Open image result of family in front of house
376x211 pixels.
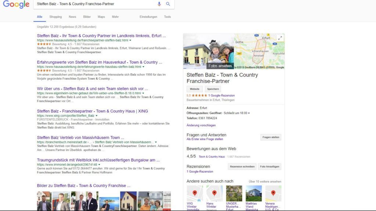pyautogui.click(x=150, y=201)
